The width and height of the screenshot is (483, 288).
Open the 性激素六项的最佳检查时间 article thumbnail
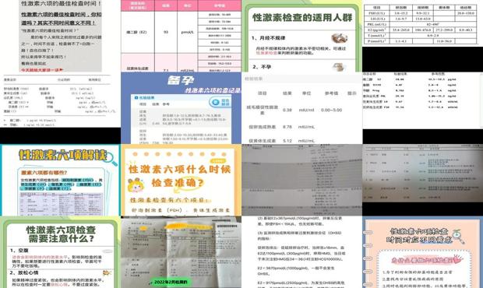[61, 36]
